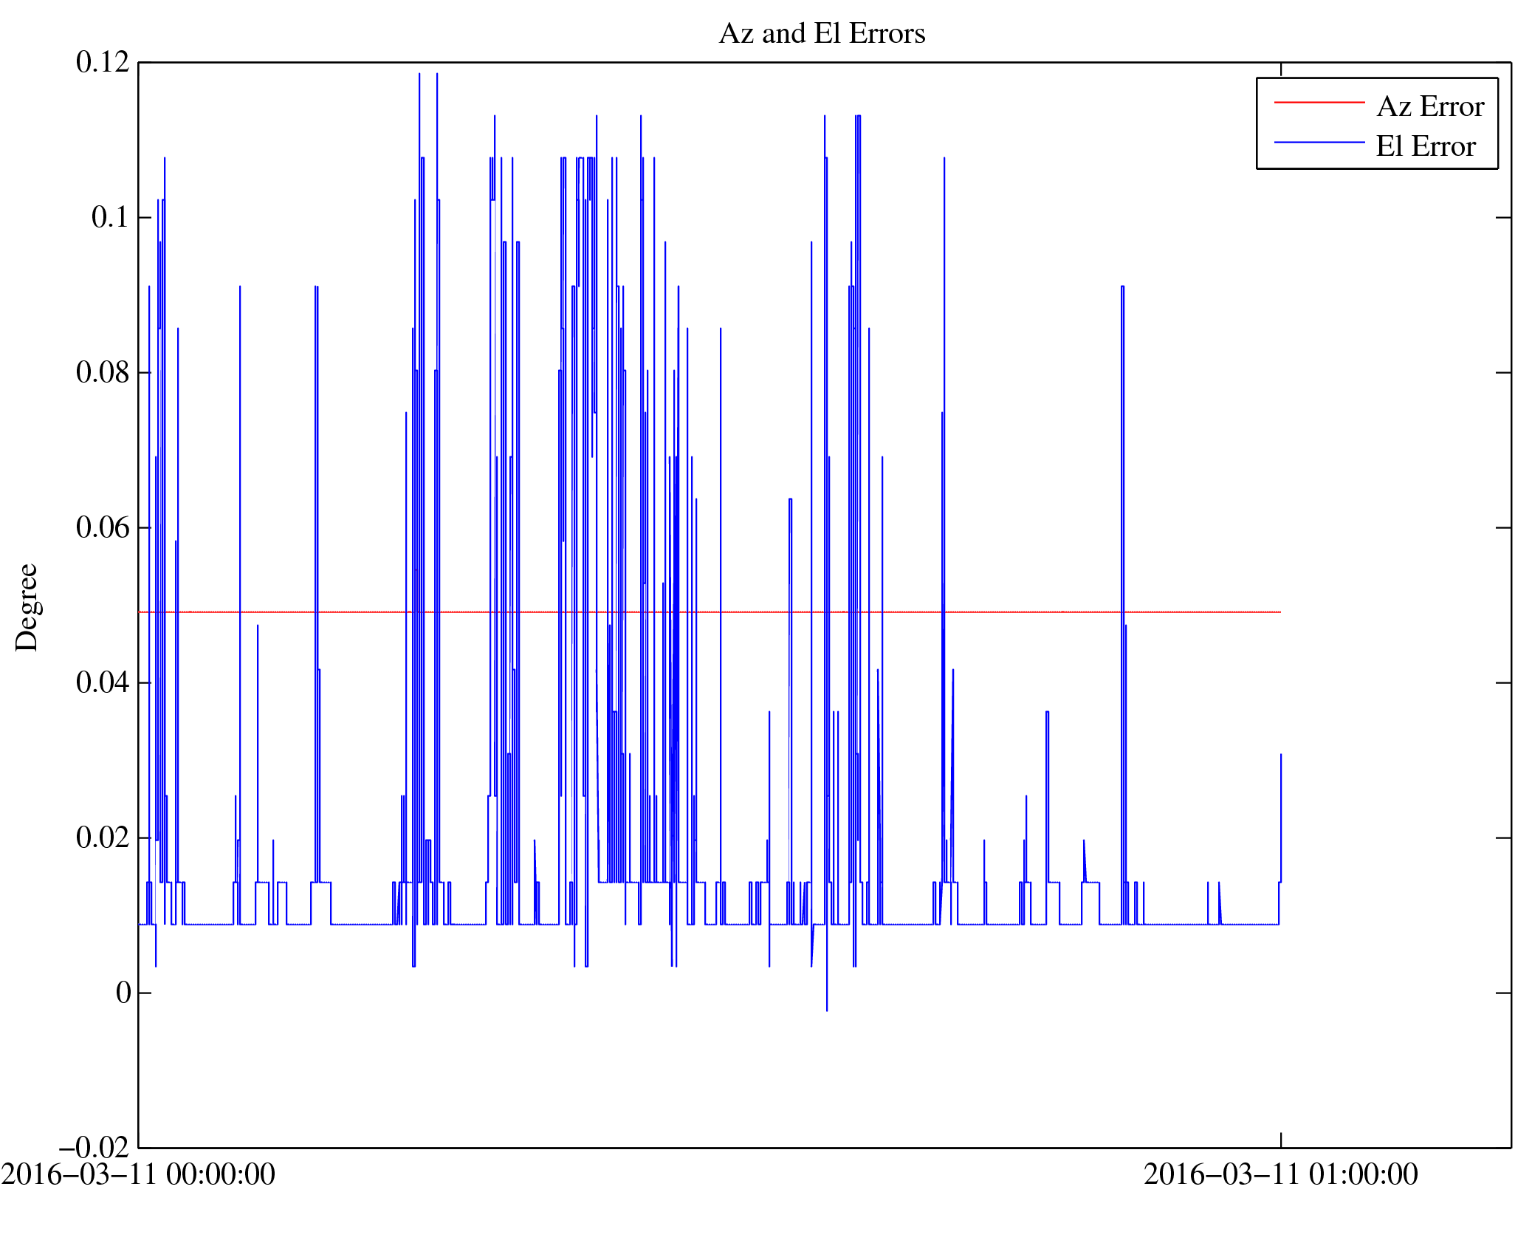Click the 0.1 y-axis tick label
The image size is (1532, 1243).
(110, 218)
